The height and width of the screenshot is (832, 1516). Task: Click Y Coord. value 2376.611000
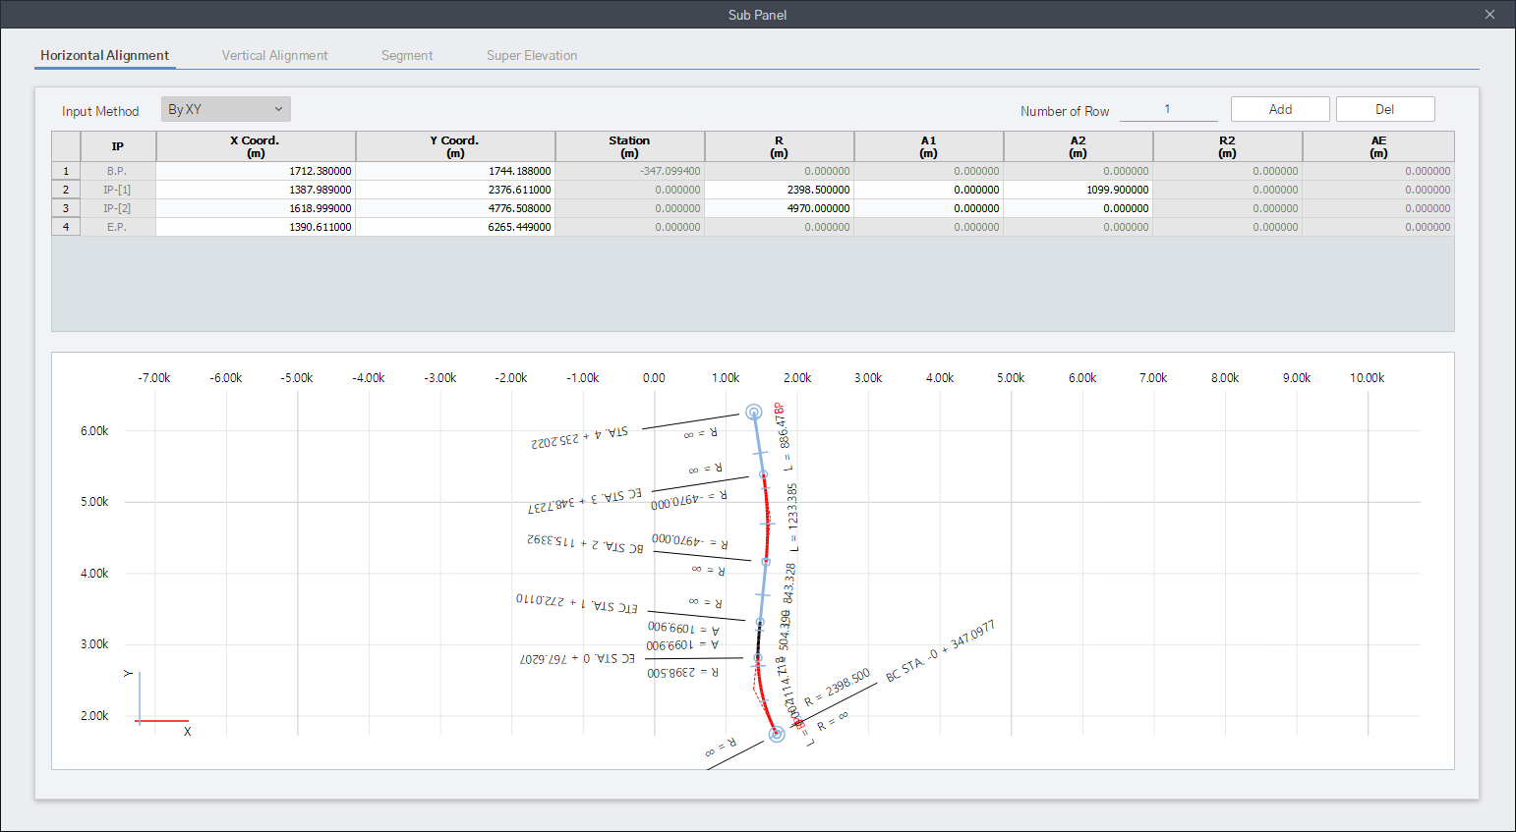point(455,190)
